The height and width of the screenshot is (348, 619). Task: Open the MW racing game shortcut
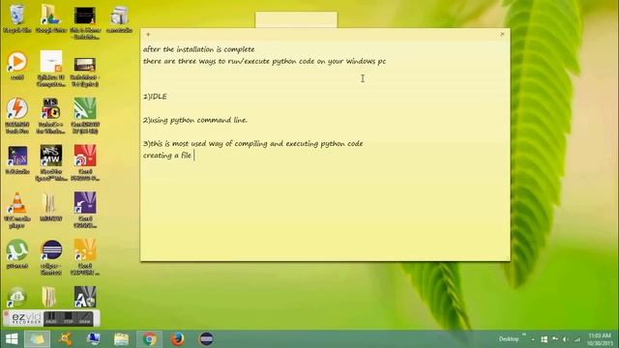pos(50,162)
